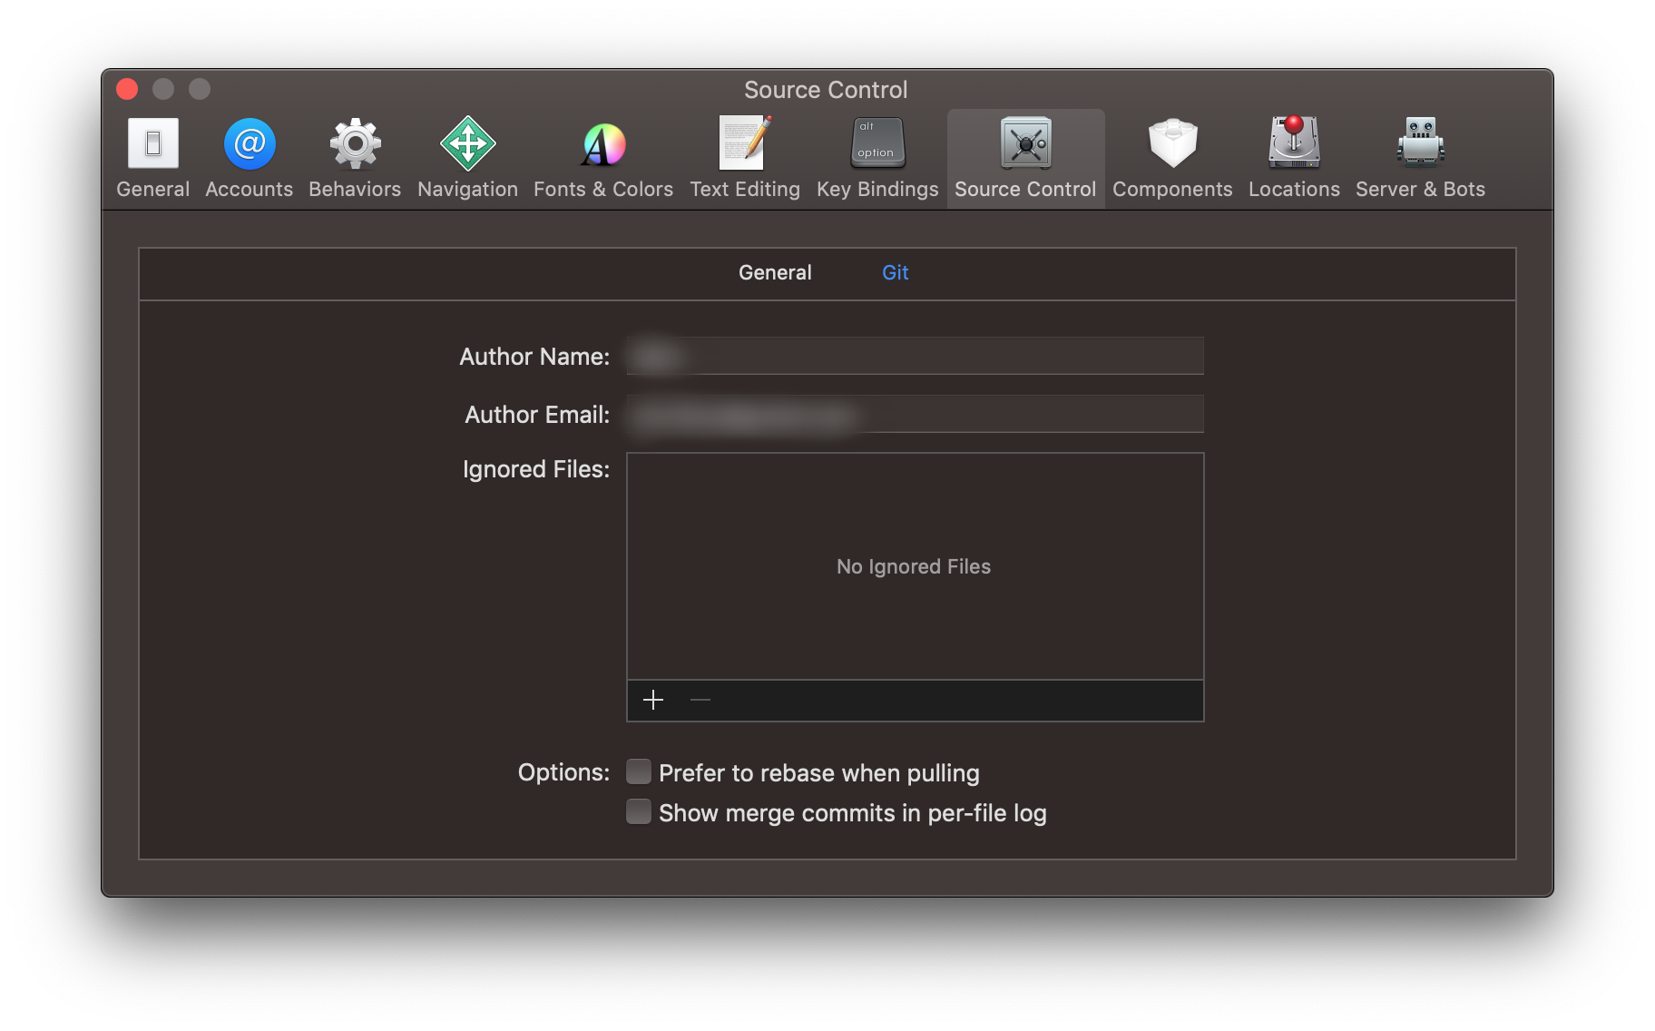
Task: Switch to the General source control tab
Action: click(775, 272)
